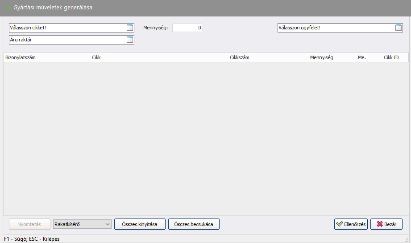This screenshot has width=411, height=243.
Task: Click into the Mennyiség quantity field
Action: [x=187, y=28]
